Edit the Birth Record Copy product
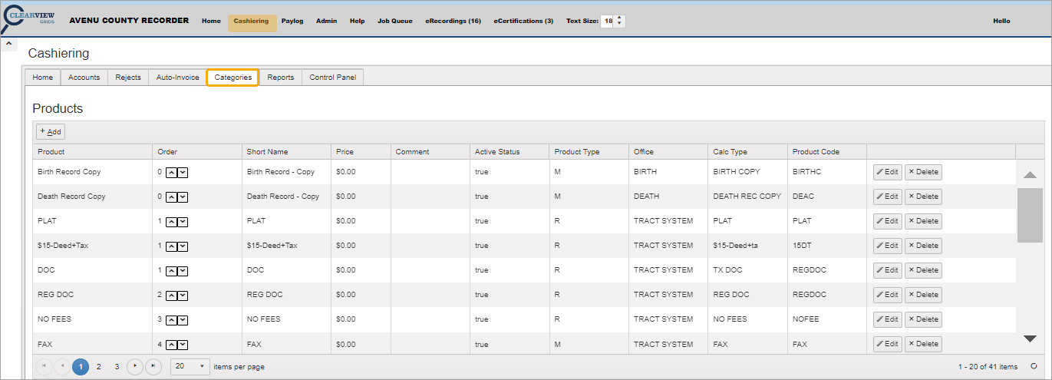 pos(887,172)
